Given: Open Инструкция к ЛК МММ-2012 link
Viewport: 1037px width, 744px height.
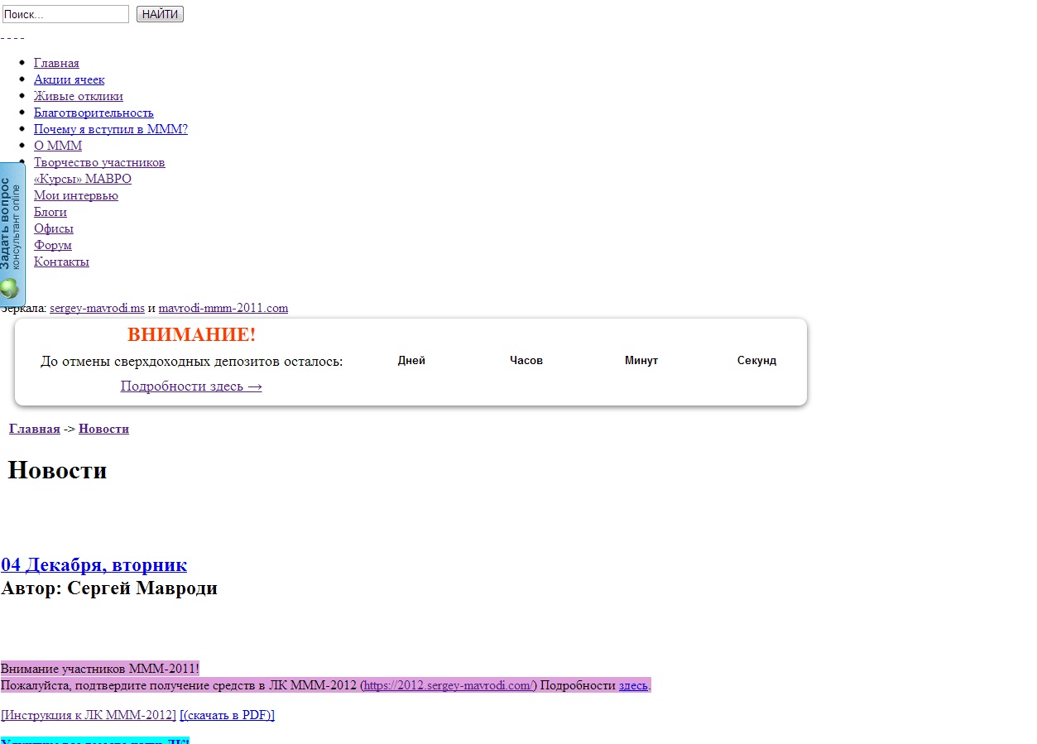Looking at the screenshot, I should (x=89, y=715).
